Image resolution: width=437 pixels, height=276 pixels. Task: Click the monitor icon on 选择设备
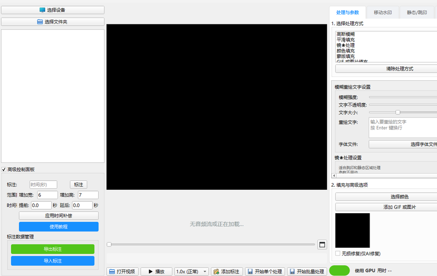42,10
